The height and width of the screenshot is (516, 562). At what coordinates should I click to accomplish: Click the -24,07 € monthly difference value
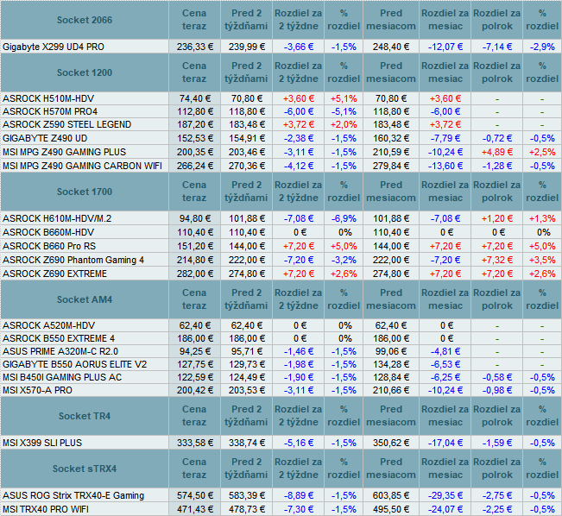(445, 509)
